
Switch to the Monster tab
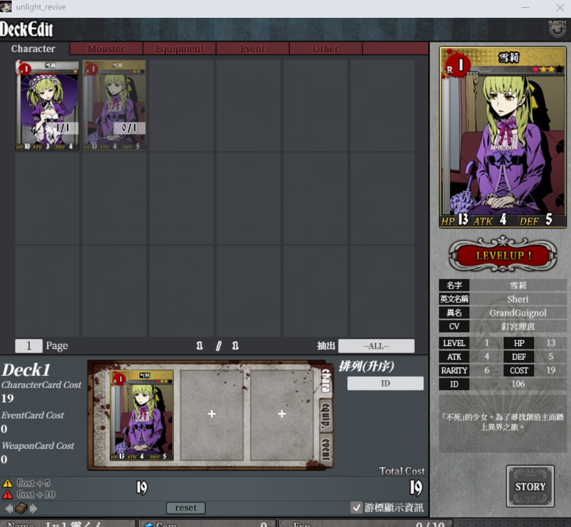click(106, 48)
